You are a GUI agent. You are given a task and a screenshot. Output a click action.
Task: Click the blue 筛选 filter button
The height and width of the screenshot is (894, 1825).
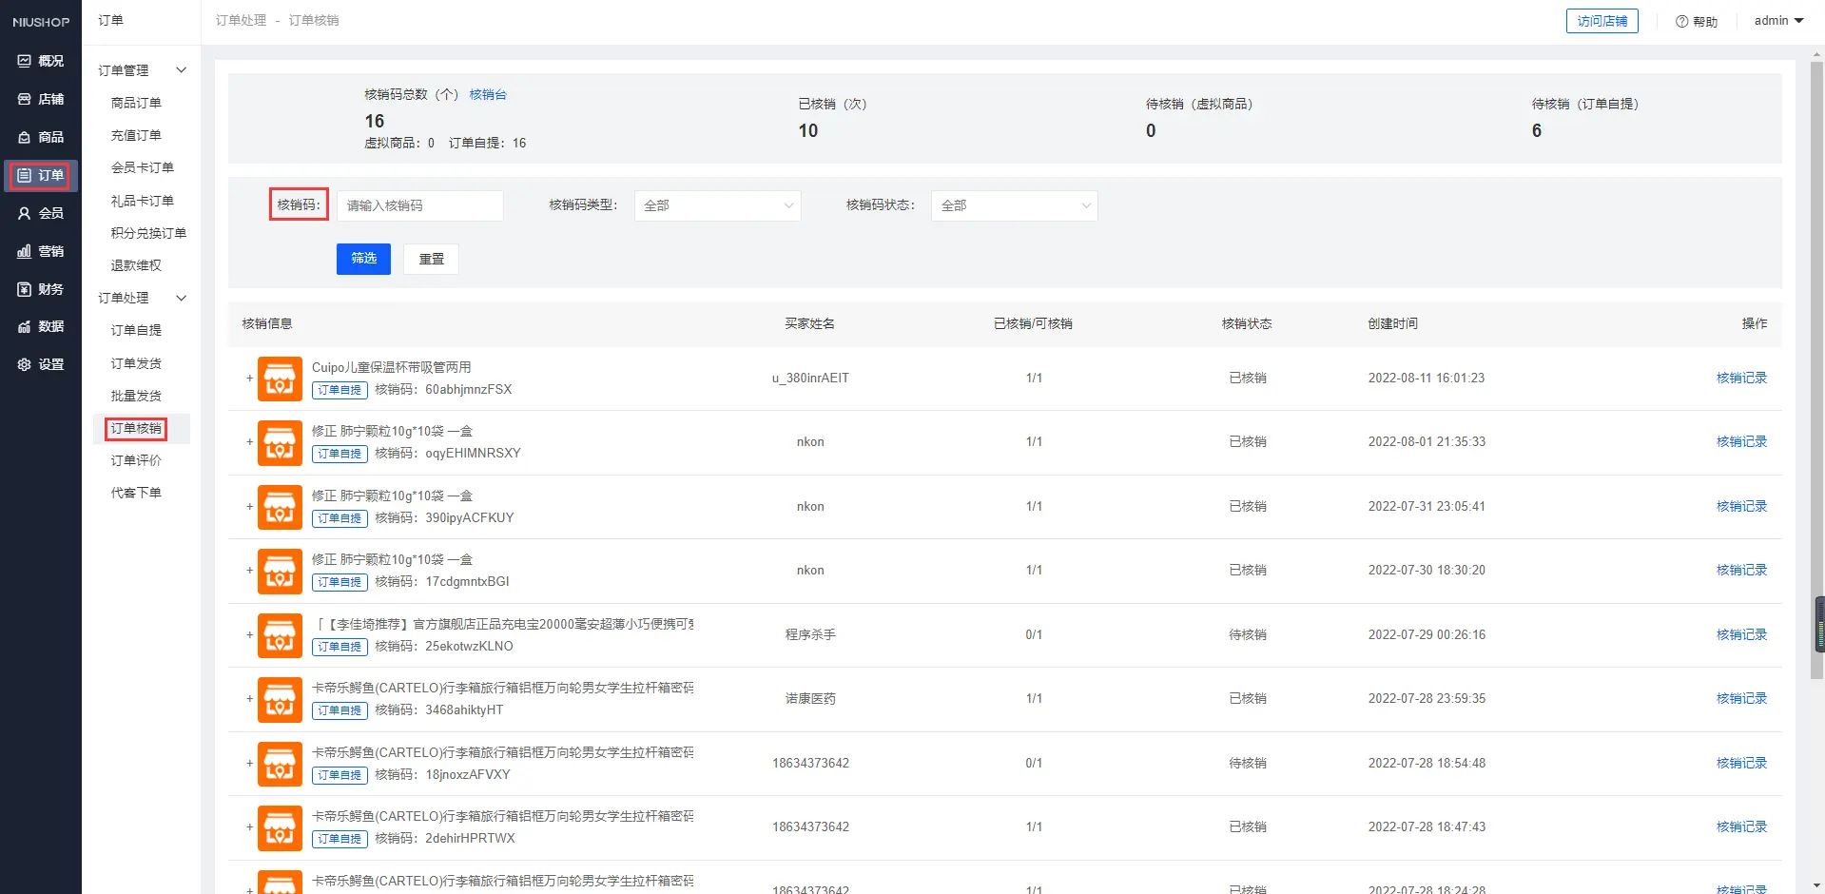pyautogui.click(x=363, y=259)
